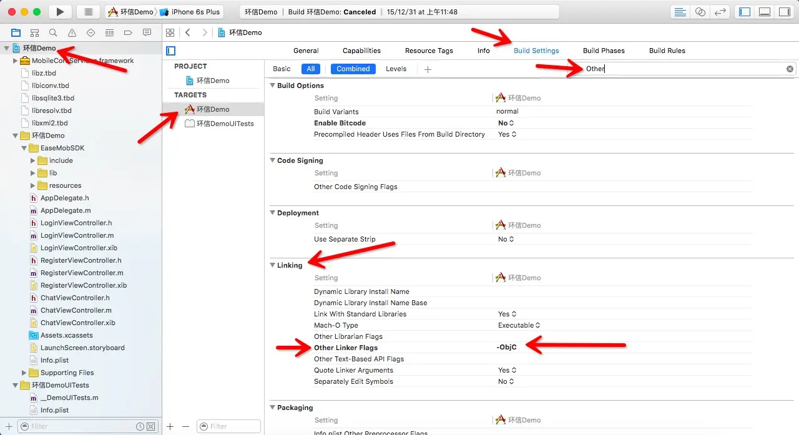
Task: Open the Report navigator
Action: point(147,32)
